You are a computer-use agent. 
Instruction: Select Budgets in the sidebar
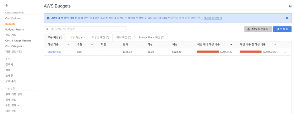click(x=10, y=24)
